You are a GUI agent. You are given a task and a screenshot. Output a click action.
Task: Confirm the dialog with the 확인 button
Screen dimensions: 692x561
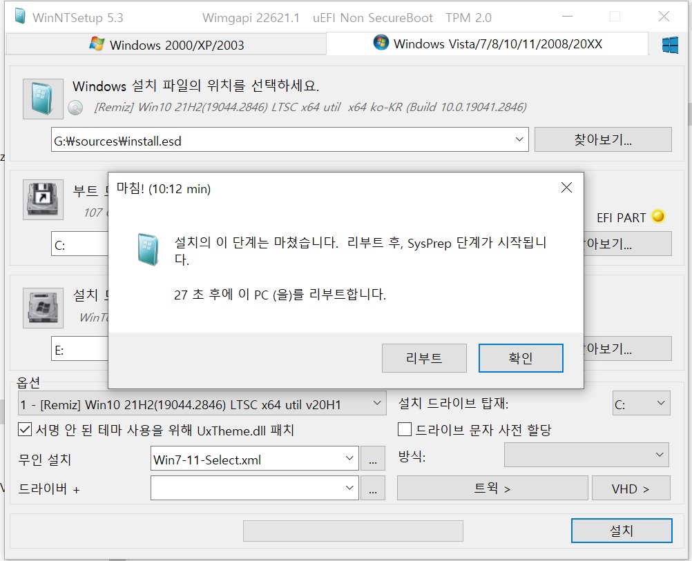point(521,358)
